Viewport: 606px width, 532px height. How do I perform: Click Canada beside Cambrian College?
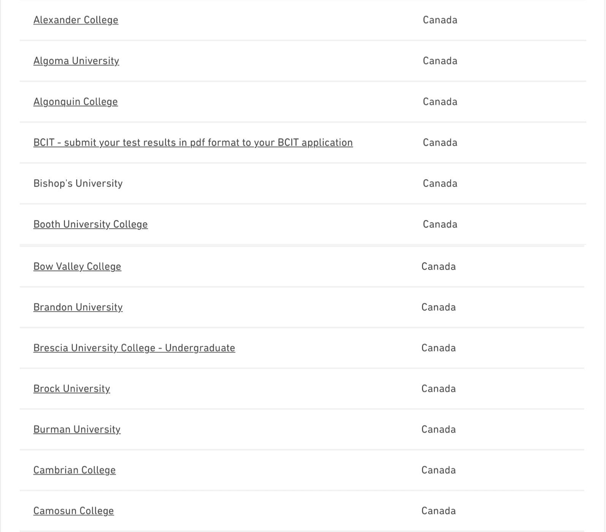coord(438,470)
